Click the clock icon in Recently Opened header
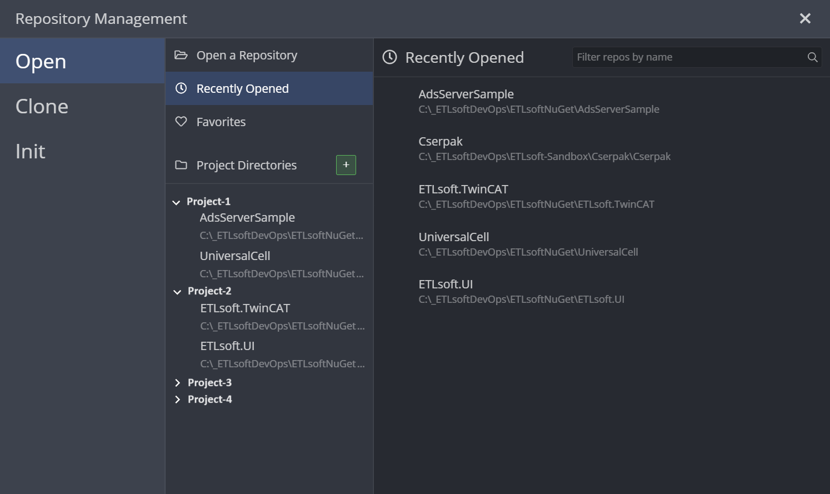 point(390,57)
